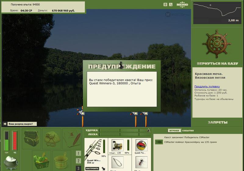
Task: Click the ПРЕДУПРЕЖДЕНИЕ dialog title
Action: [x=122, y=66]
